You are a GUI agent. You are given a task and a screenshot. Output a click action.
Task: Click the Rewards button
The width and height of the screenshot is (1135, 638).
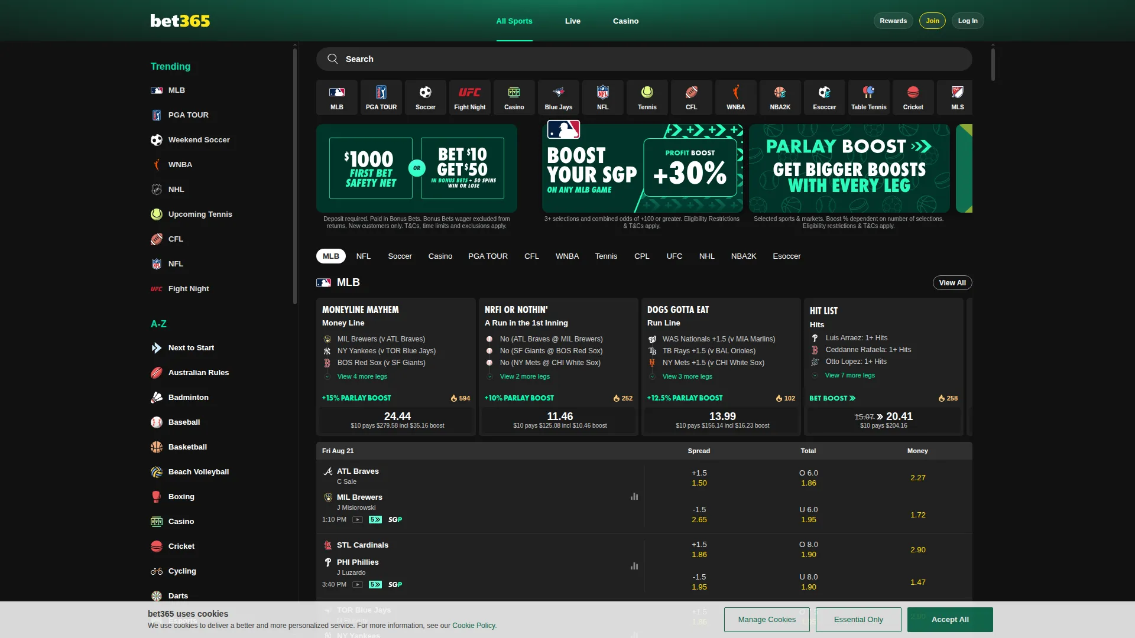click(893, 21)
